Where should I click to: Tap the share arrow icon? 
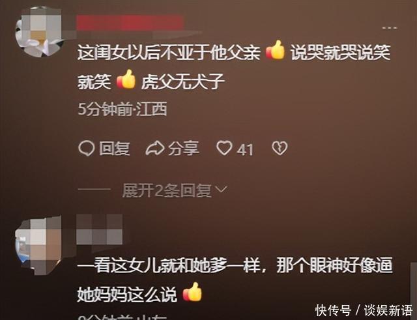pos(155,149)
